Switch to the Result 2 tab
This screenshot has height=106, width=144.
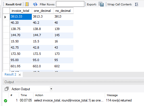[11, 74]
